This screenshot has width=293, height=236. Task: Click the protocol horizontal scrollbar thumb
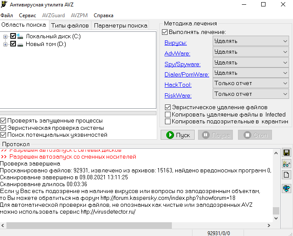(x=89, y=225)
